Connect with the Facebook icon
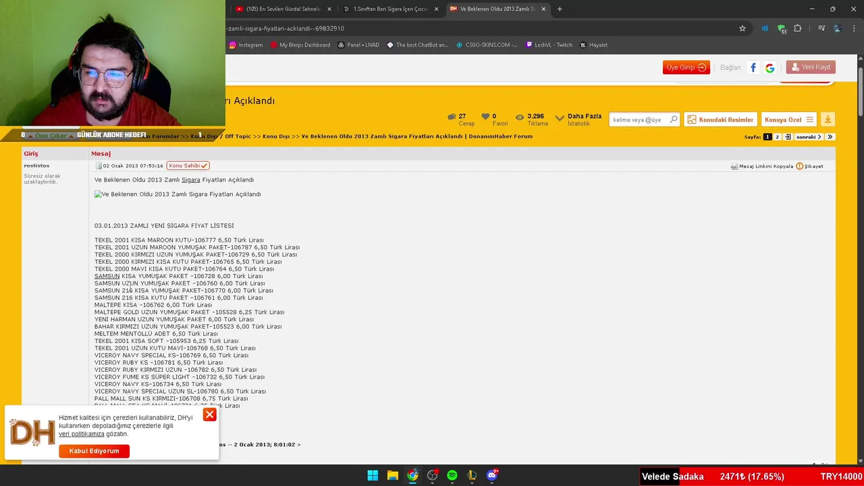 (x=753, y=67)
